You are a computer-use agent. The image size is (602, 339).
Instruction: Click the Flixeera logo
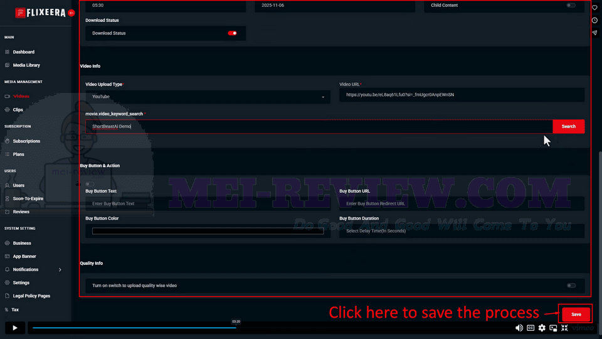(x=40, y=13)
